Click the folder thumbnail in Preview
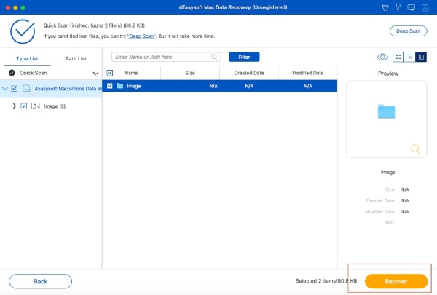 click(387, 111)
